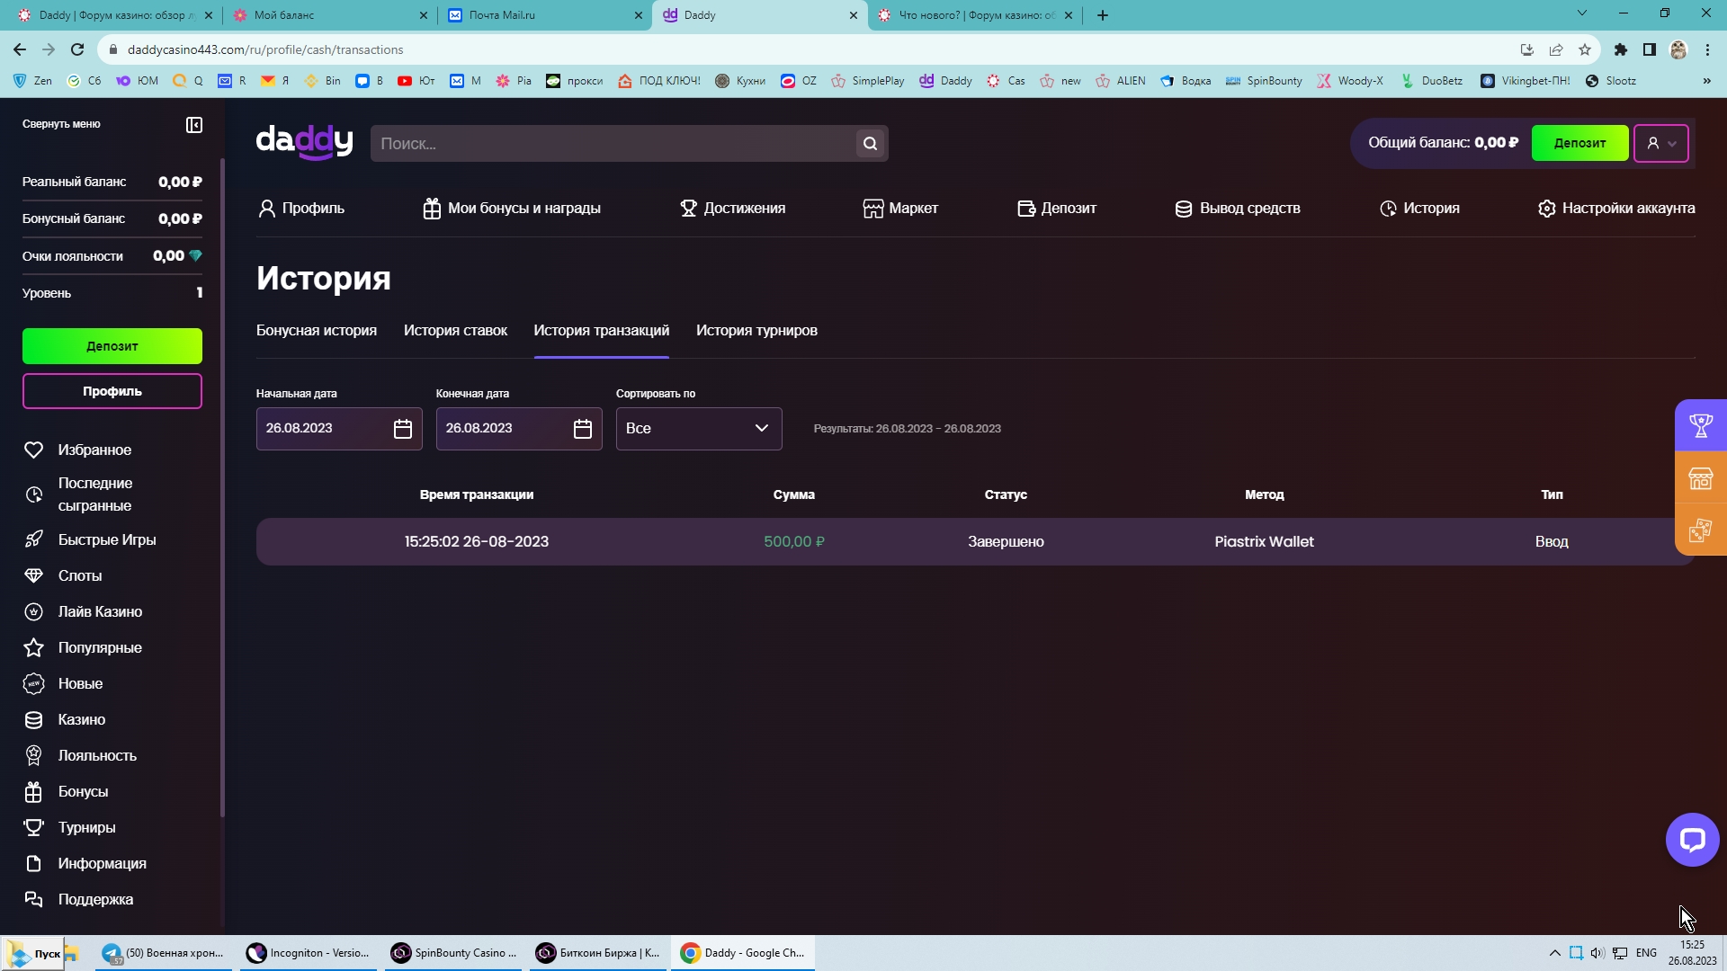Image resolution: width=1727 pixels, height=971 pixels.
Task: Open the live chat bubble
Action: [1692, 840]
